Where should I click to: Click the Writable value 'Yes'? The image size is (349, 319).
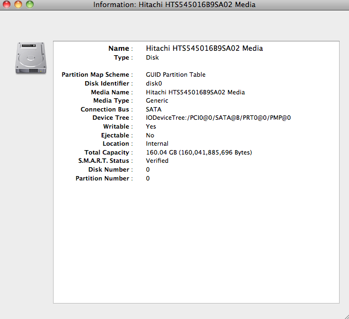tap(151, 126)
